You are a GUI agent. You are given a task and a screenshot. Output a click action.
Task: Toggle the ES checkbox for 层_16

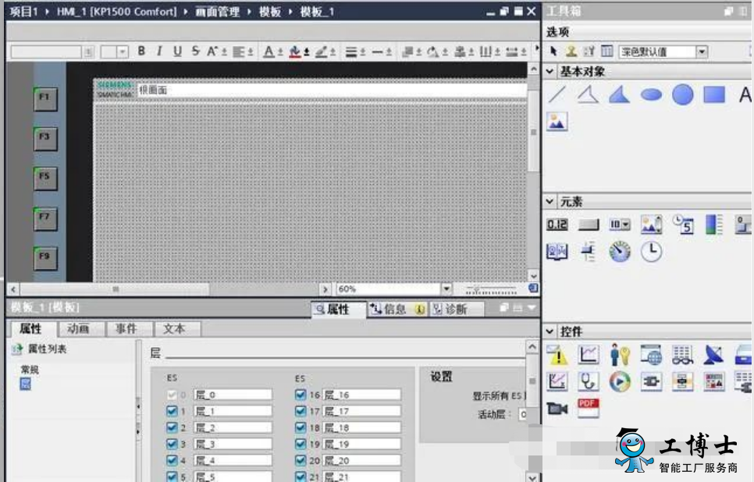[301, 395]
